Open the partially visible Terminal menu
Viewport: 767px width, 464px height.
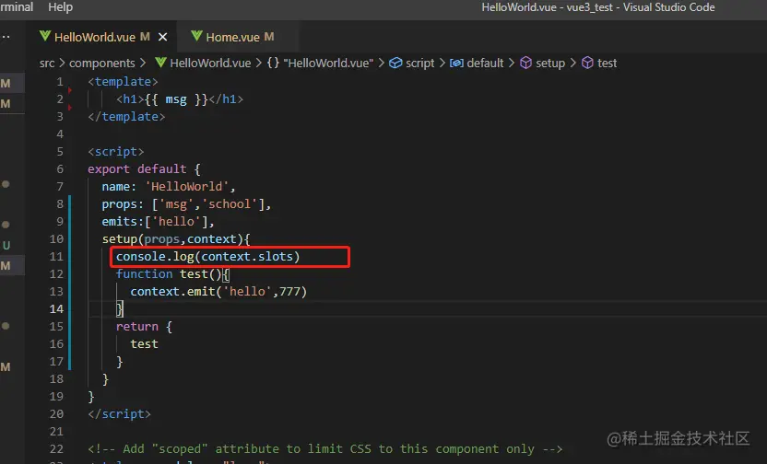[x=17, y=7]
